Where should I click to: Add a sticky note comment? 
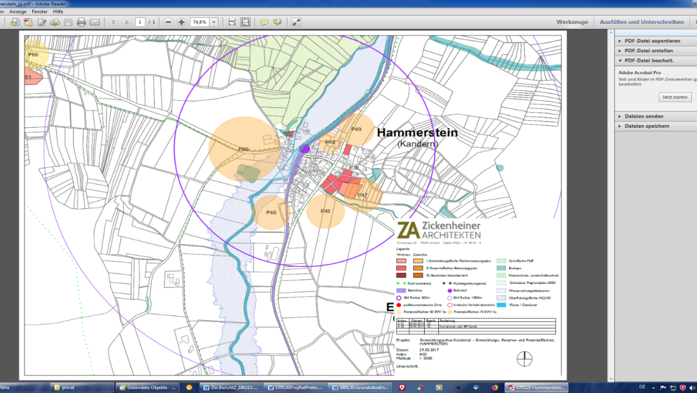click(x=264, y=22)
